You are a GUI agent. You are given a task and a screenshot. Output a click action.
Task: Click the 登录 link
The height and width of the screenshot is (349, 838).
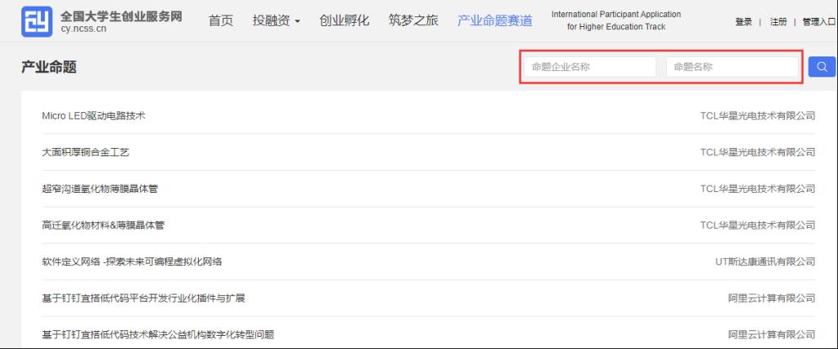click(x=743, y=22)
